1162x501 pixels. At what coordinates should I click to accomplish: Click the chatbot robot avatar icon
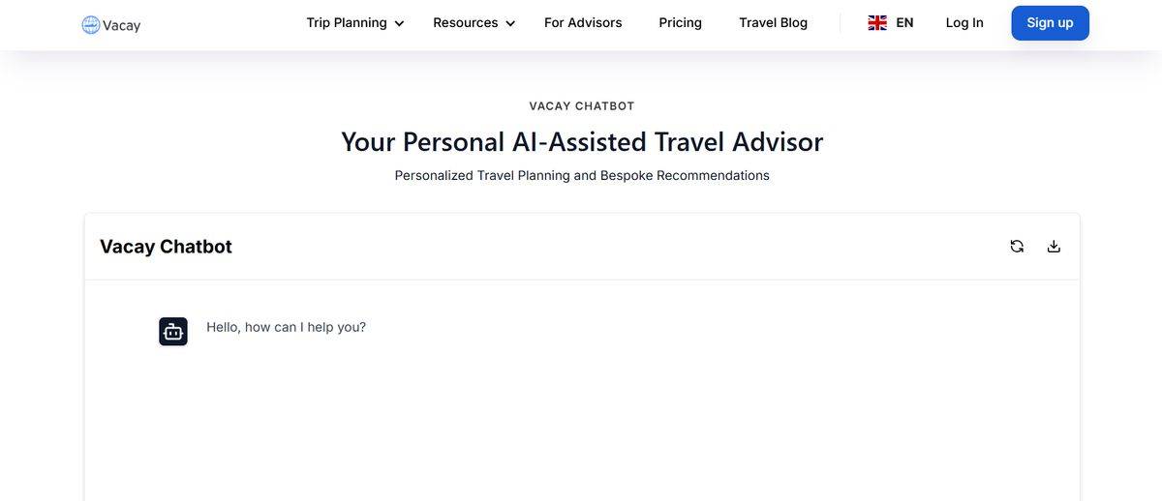pyautogui.click(x=173, y=332)
